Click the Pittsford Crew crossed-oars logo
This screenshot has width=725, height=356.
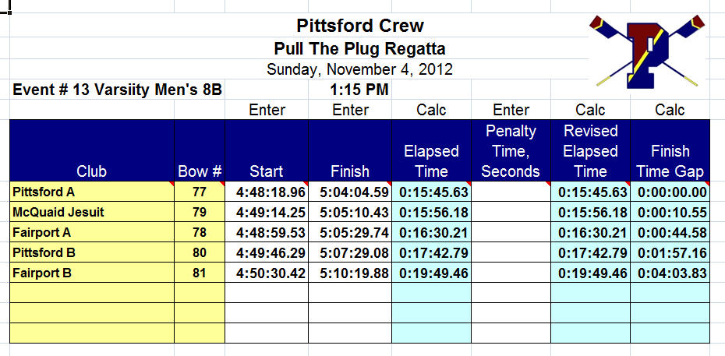[x=647, y=51]
